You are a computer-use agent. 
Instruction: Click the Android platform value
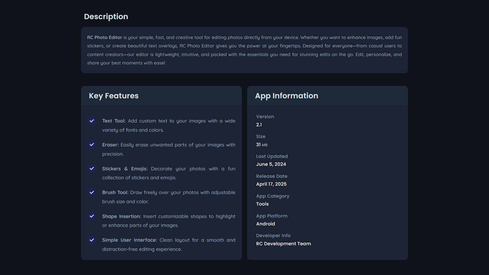[265, 224]
